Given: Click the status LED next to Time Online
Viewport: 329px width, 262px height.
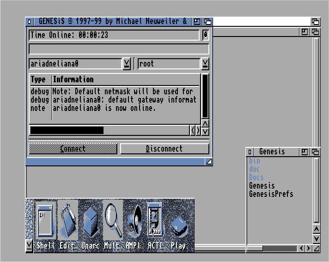Looking at the screenshot, I should pyautogui.click(x=206, y=35).
